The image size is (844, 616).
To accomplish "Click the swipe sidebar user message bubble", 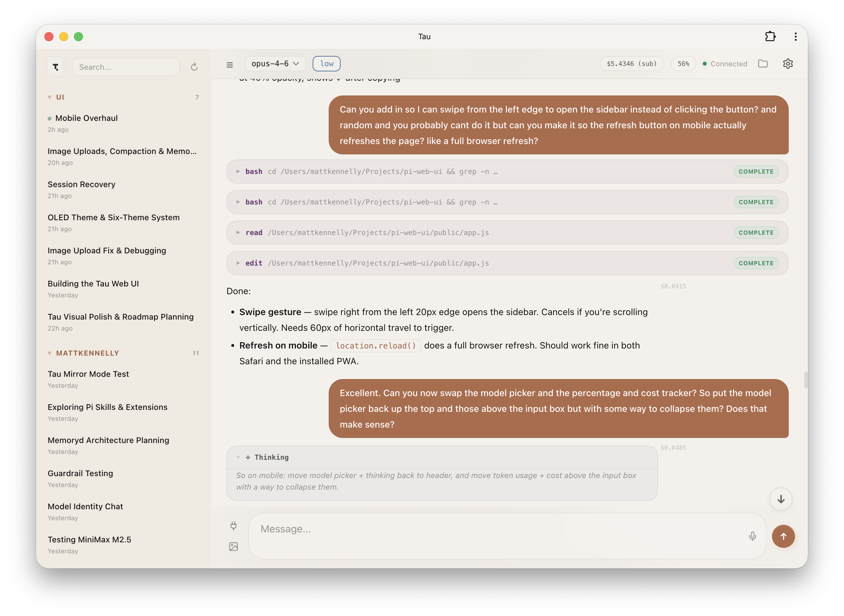I will point(558,125).
